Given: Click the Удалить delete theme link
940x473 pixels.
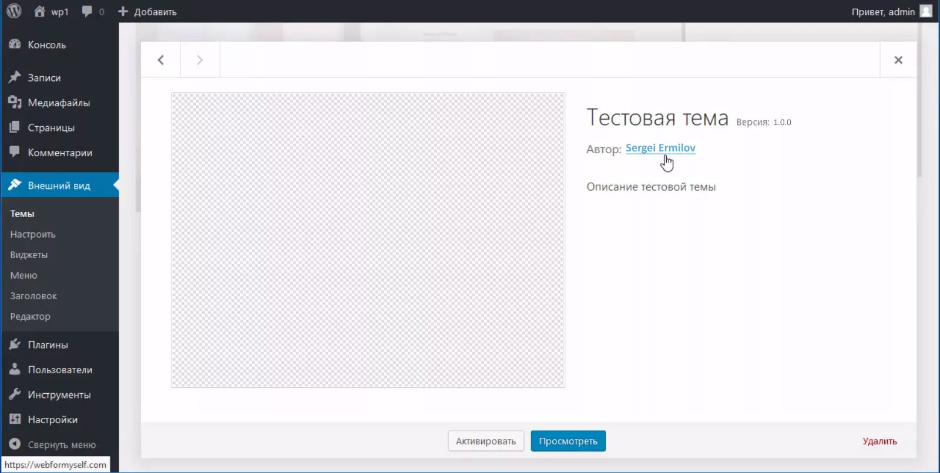Looking at the screenshot, I should (879, 441).
